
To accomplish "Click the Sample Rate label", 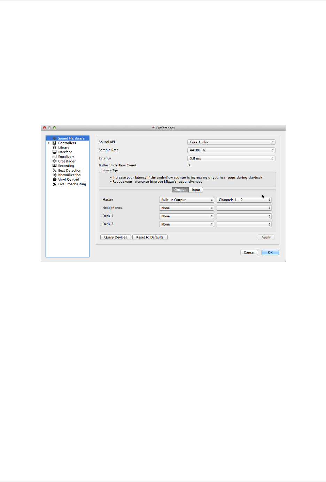I will 108,150.
